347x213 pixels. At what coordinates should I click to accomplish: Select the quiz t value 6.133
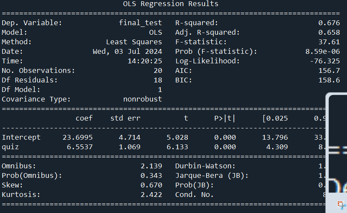click(177, 147)
